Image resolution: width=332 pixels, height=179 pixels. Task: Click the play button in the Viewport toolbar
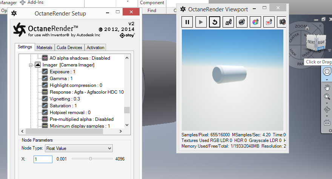[x=201, y=22]
